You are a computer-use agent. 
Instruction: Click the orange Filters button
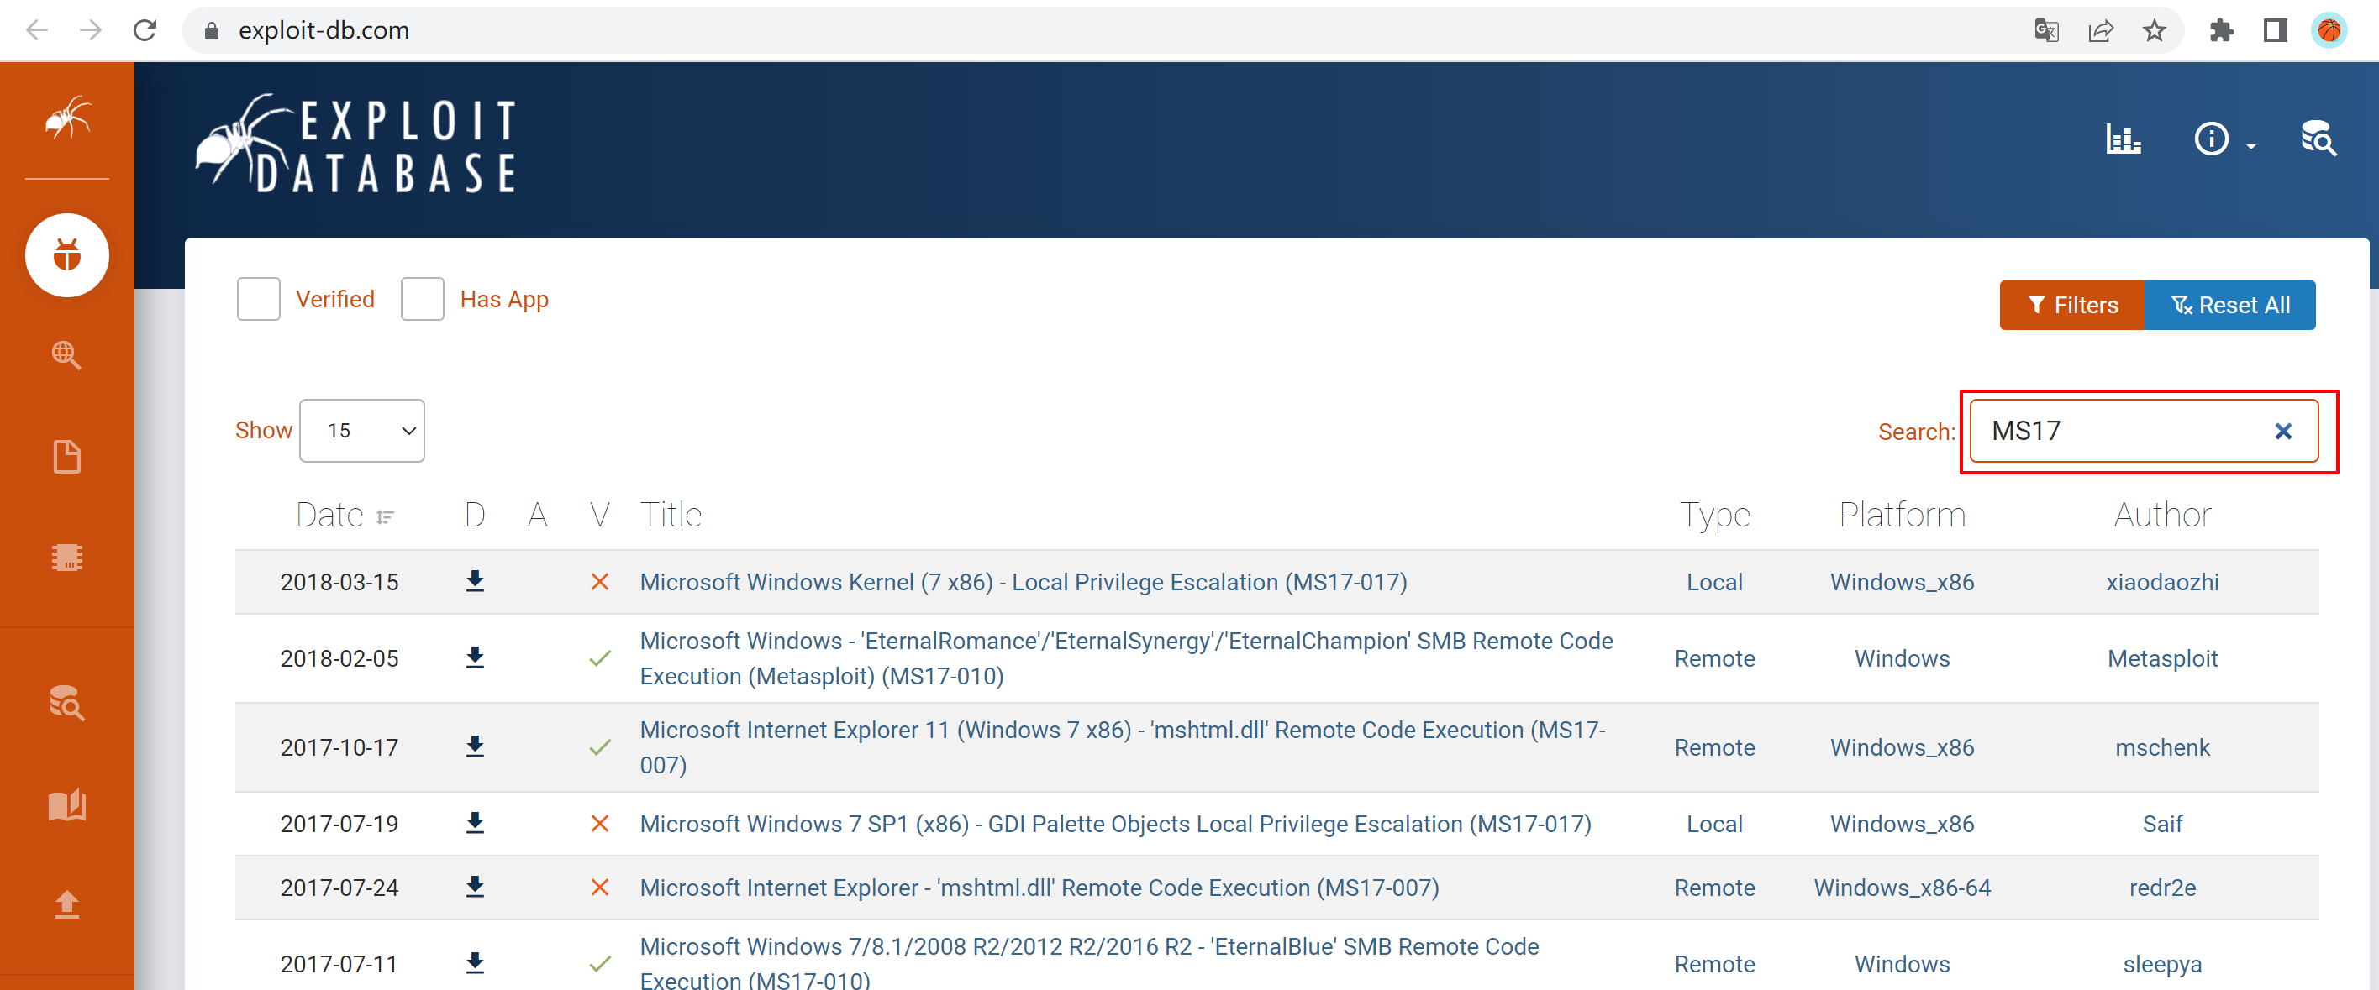tap(2071, 306)
